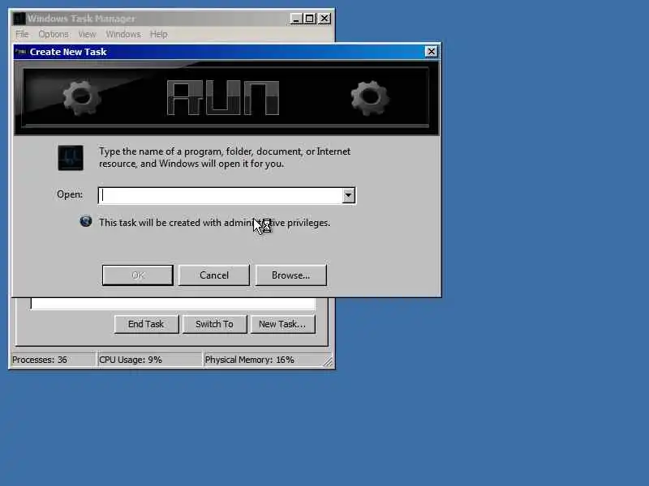Click the Task Manager resize grip corner
Viewport: 649px width, 486px height.
point(328,361)
